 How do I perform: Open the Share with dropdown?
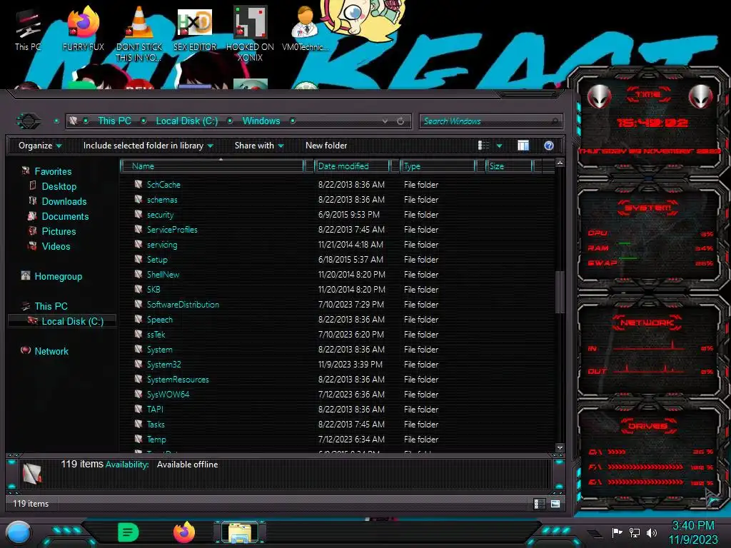pyautogui.click(x=259, y=146)
